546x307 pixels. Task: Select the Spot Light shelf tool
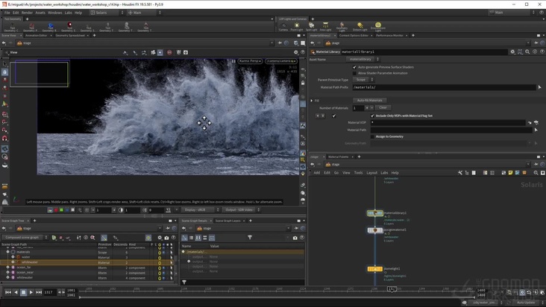[x=311, y=26]
